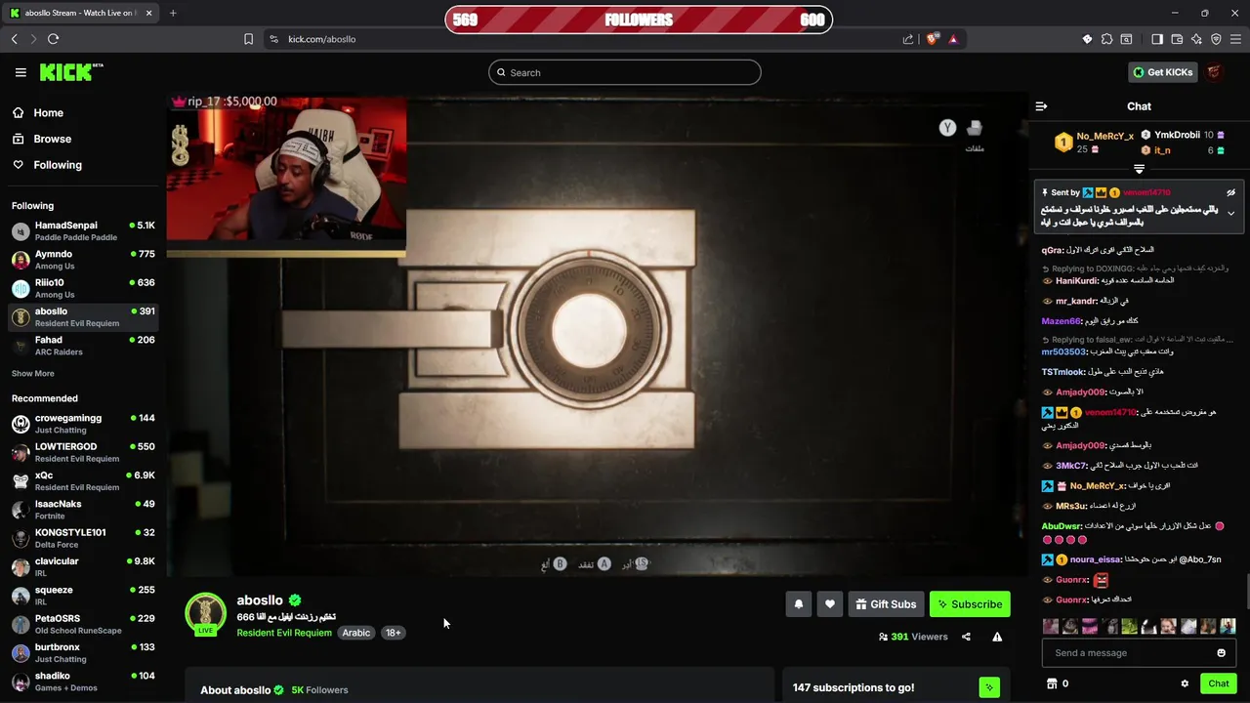Send message with Chat button
The image size is (1250, 703).
tap(1219, 683)
